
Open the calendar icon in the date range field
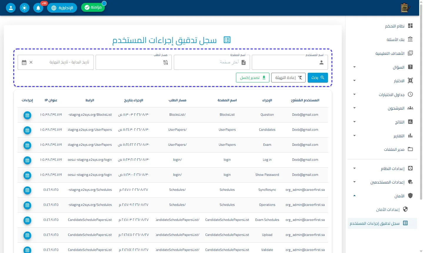click(x=24, y=62)
